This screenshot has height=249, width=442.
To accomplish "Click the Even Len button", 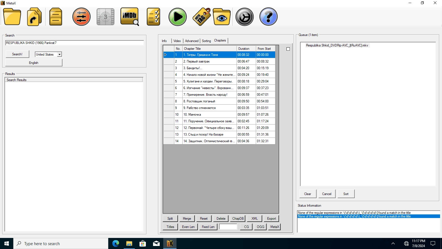I will point(188,227).
